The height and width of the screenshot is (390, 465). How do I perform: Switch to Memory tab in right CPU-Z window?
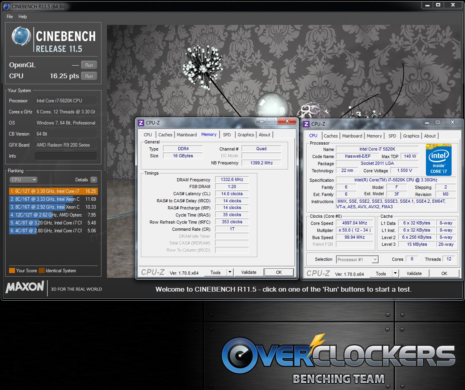[x=374, y=136]
